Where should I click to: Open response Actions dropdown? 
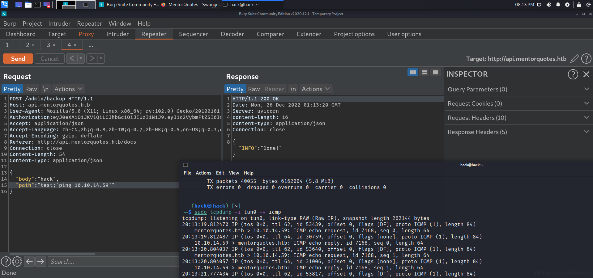pos(316,89)
